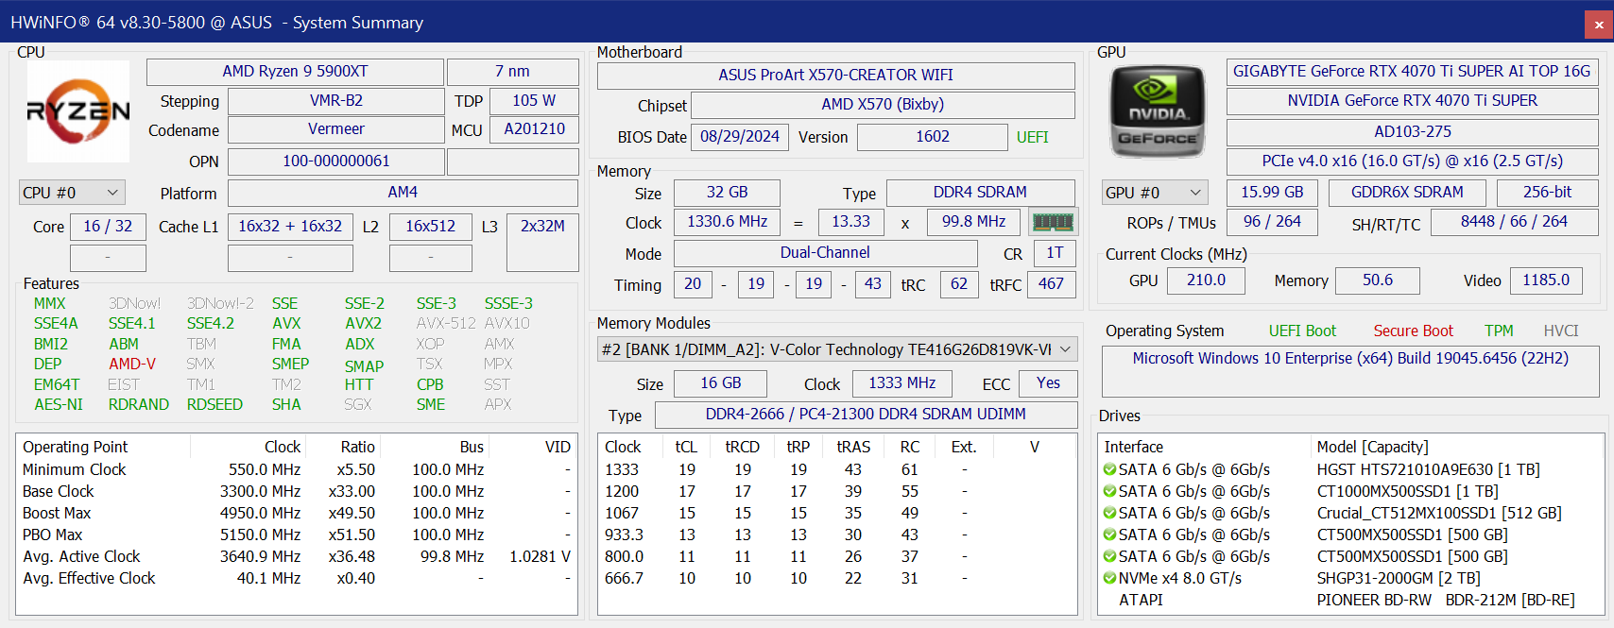The height and width of the screenshot is (628, 1614).
Task: Click the green status icon for Crucial_CT512MX100SSD1
Action: (1110, 513)
